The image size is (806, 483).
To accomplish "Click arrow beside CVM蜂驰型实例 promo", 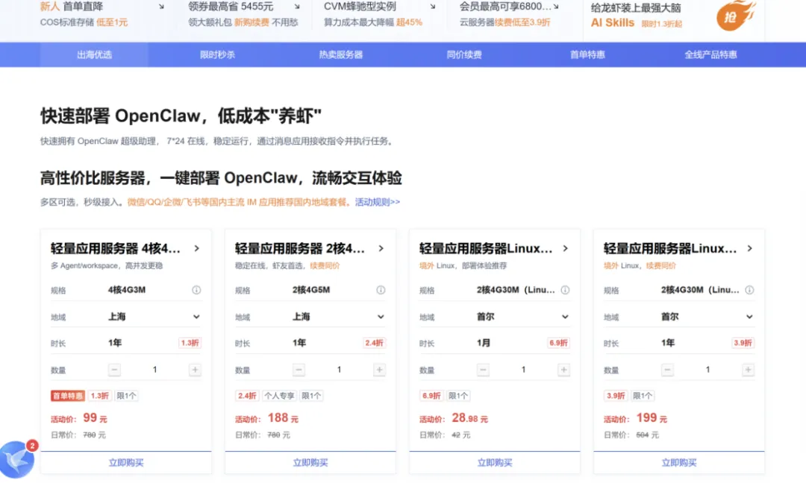I will (x=433, y=7).
